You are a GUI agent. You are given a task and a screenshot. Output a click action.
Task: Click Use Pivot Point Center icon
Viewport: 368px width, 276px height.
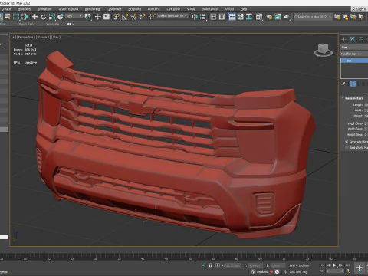[88, 17]
